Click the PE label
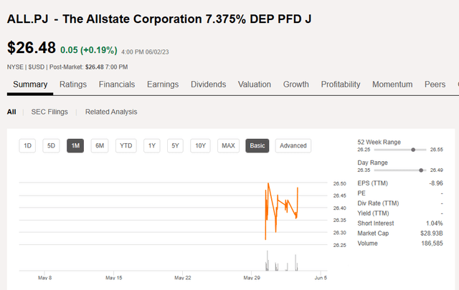459x290 pixels. [361, 193]
